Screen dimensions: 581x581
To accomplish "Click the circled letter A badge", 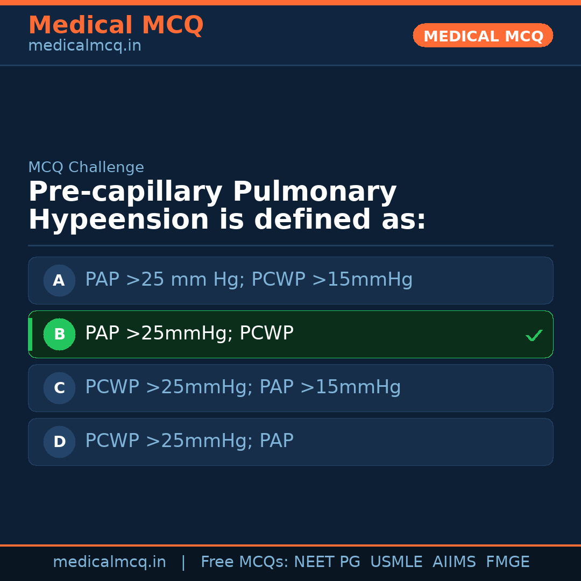I will pyautogui.click(x=59, y=280).
